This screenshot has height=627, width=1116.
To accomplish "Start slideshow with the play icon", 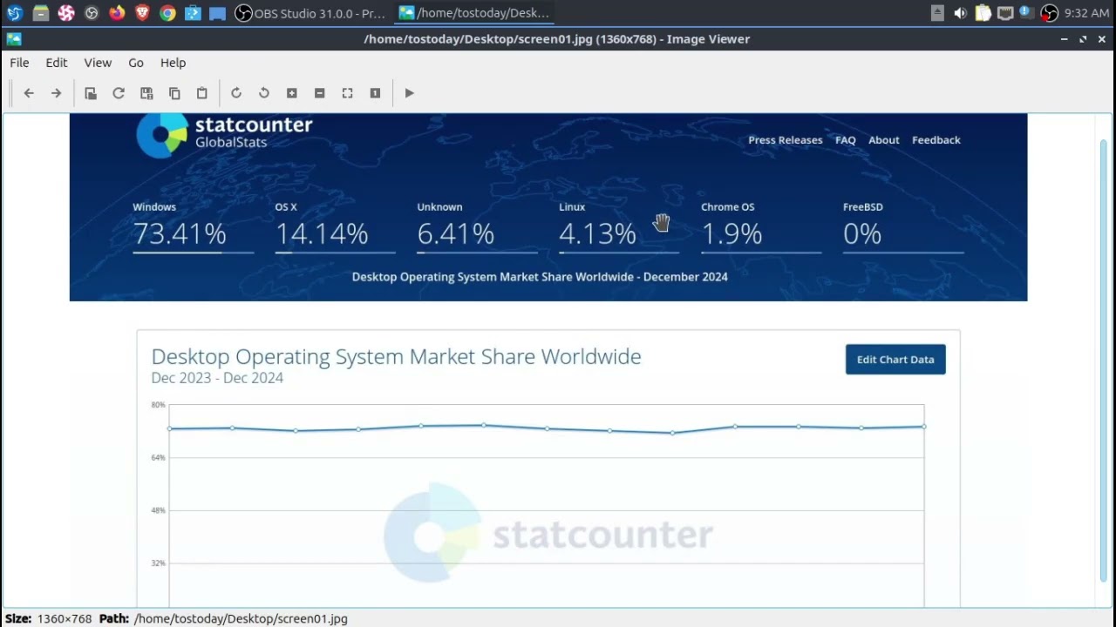I will coord(410,93).
